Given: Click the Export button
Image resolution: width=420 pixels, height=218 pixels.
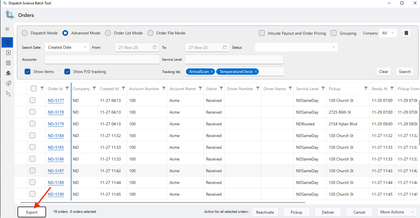Looking at the screenshot, I should (x=32, y=212).
